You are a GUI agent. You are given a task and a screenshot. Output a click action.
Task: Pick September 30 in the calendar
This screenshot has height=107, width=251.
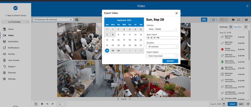tap(118, 51)
